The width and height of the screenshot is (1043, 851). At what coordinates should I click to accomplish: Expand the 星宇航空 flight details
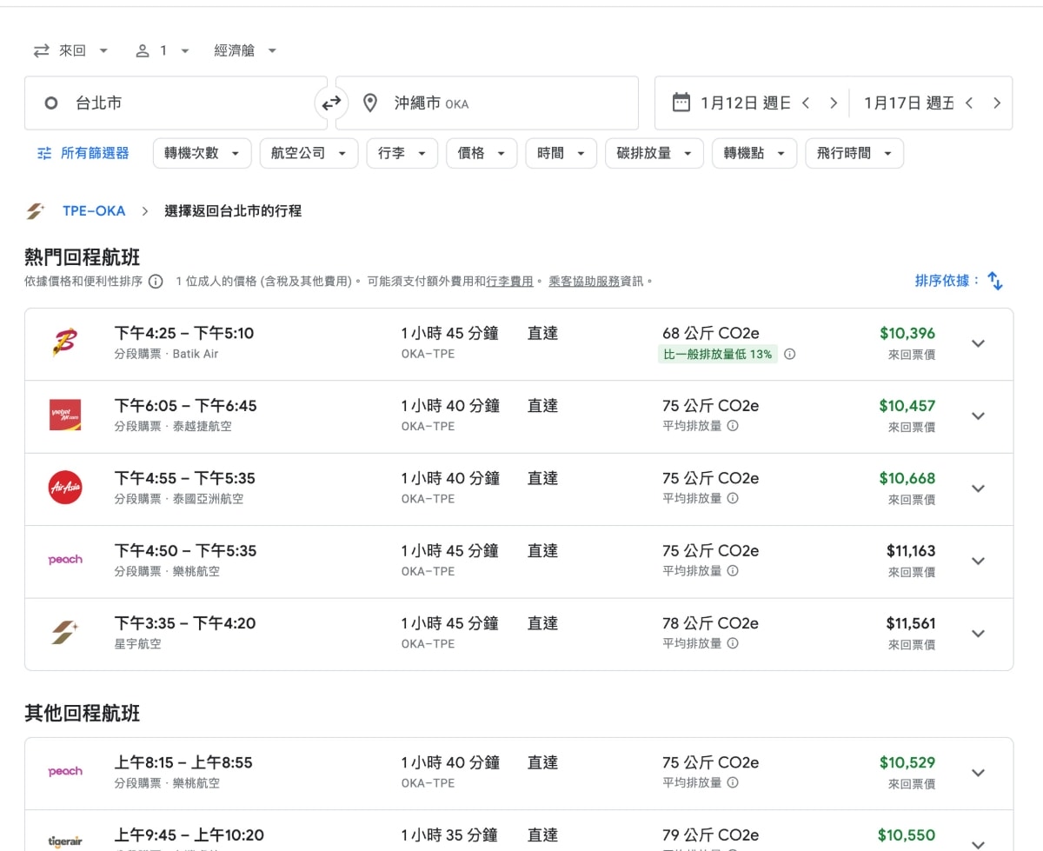[x=978, y=634]
